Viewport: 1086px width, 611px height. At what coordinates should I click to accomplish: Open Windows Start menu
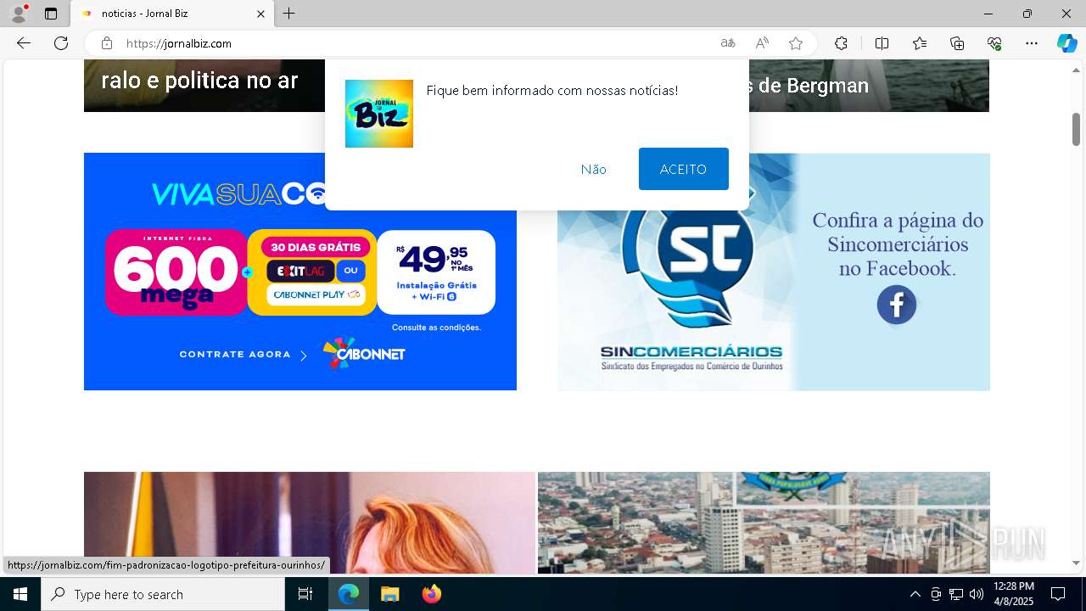click(20, 594)
